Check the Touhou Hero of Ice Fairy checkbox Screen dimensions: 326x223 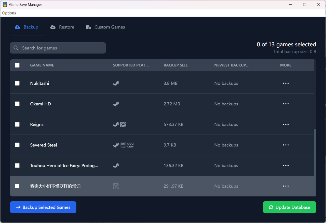(x=17, y=166)
